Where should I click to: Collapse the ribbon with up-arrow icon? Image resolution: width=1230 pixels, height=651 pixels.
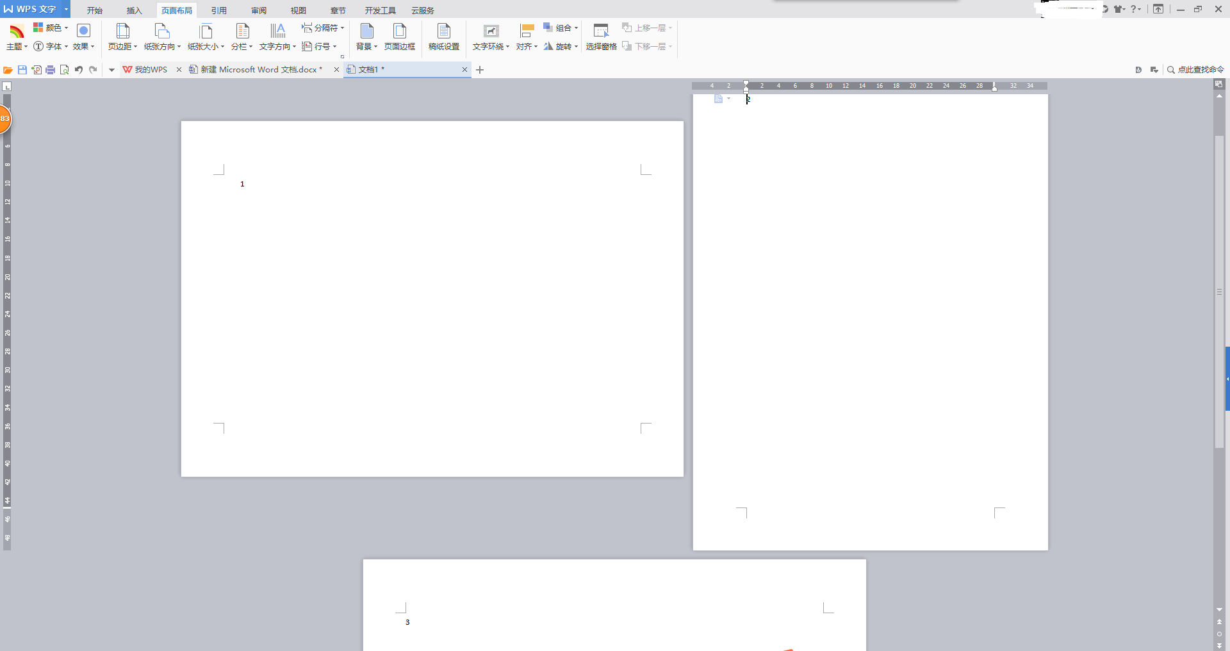tap(1158, 9)
